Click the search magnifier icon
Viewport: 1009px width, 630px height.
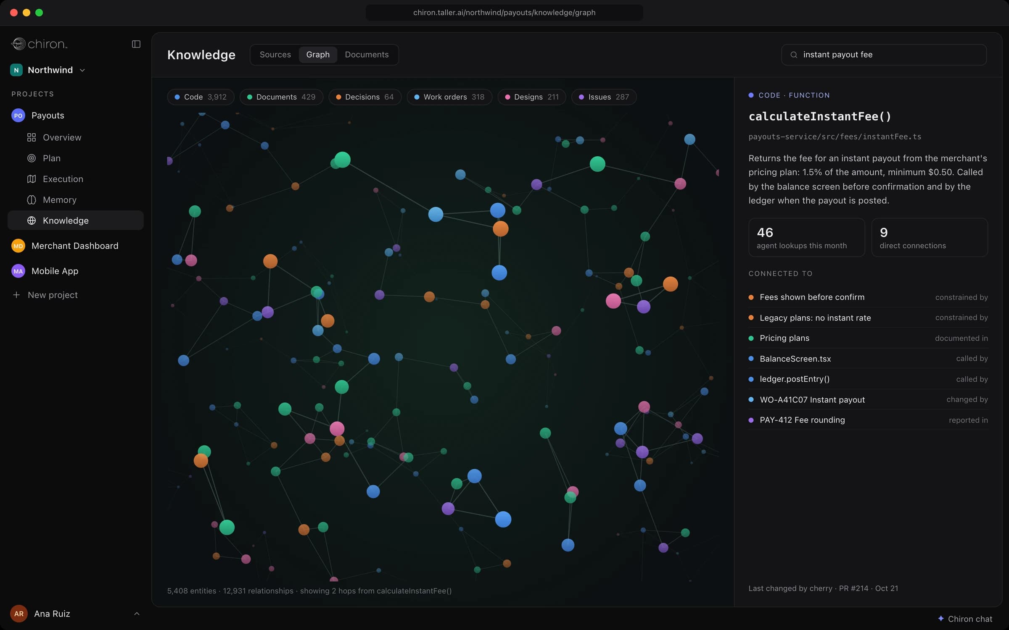pos(794,55)
